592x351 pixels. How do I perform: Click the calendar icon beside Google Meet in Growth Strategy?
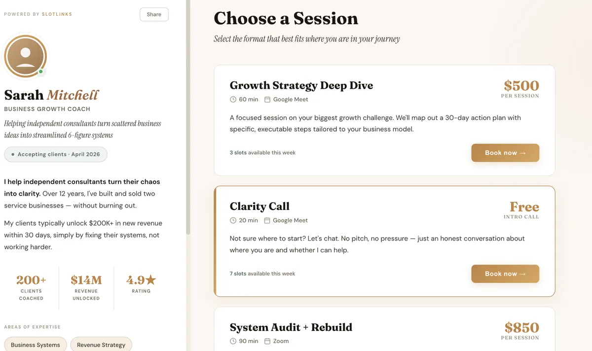click(267, 100)
